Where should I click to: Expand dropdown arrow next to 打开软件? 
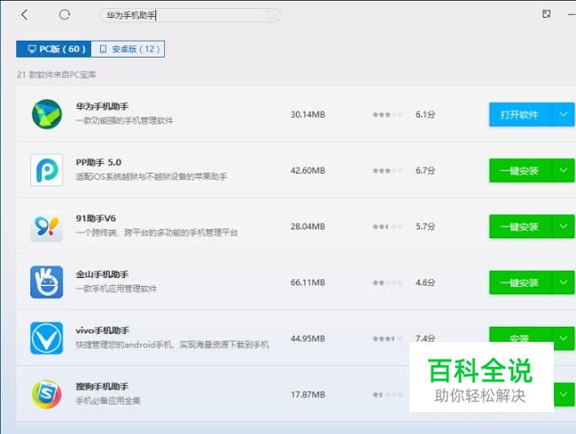(564, 114)
